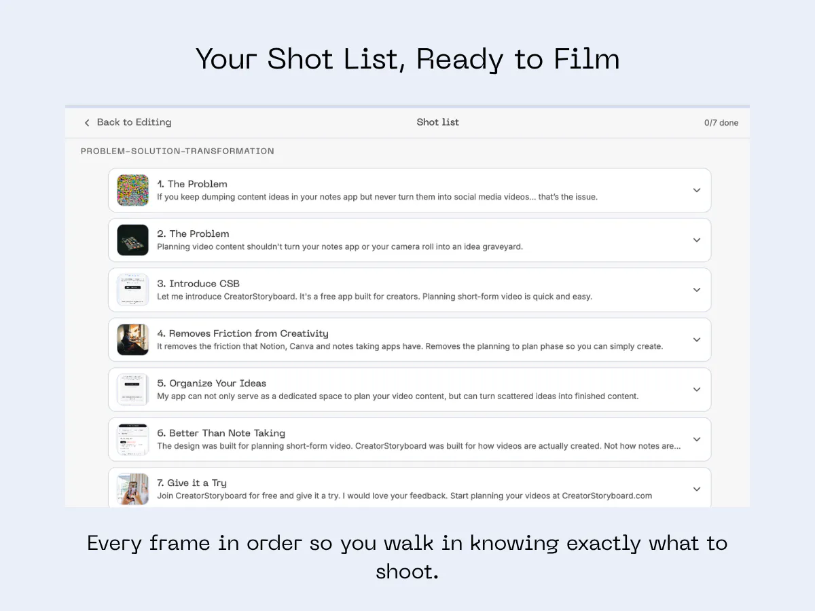Viewport: 815px width, 611px height.
Task: Open Removes Friction from Creativity thumbnail
Action: click(132, 339)
